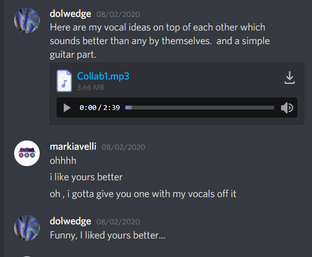
Task: Click the timestamp on first dolwedge message
Action: click(118, 14)
